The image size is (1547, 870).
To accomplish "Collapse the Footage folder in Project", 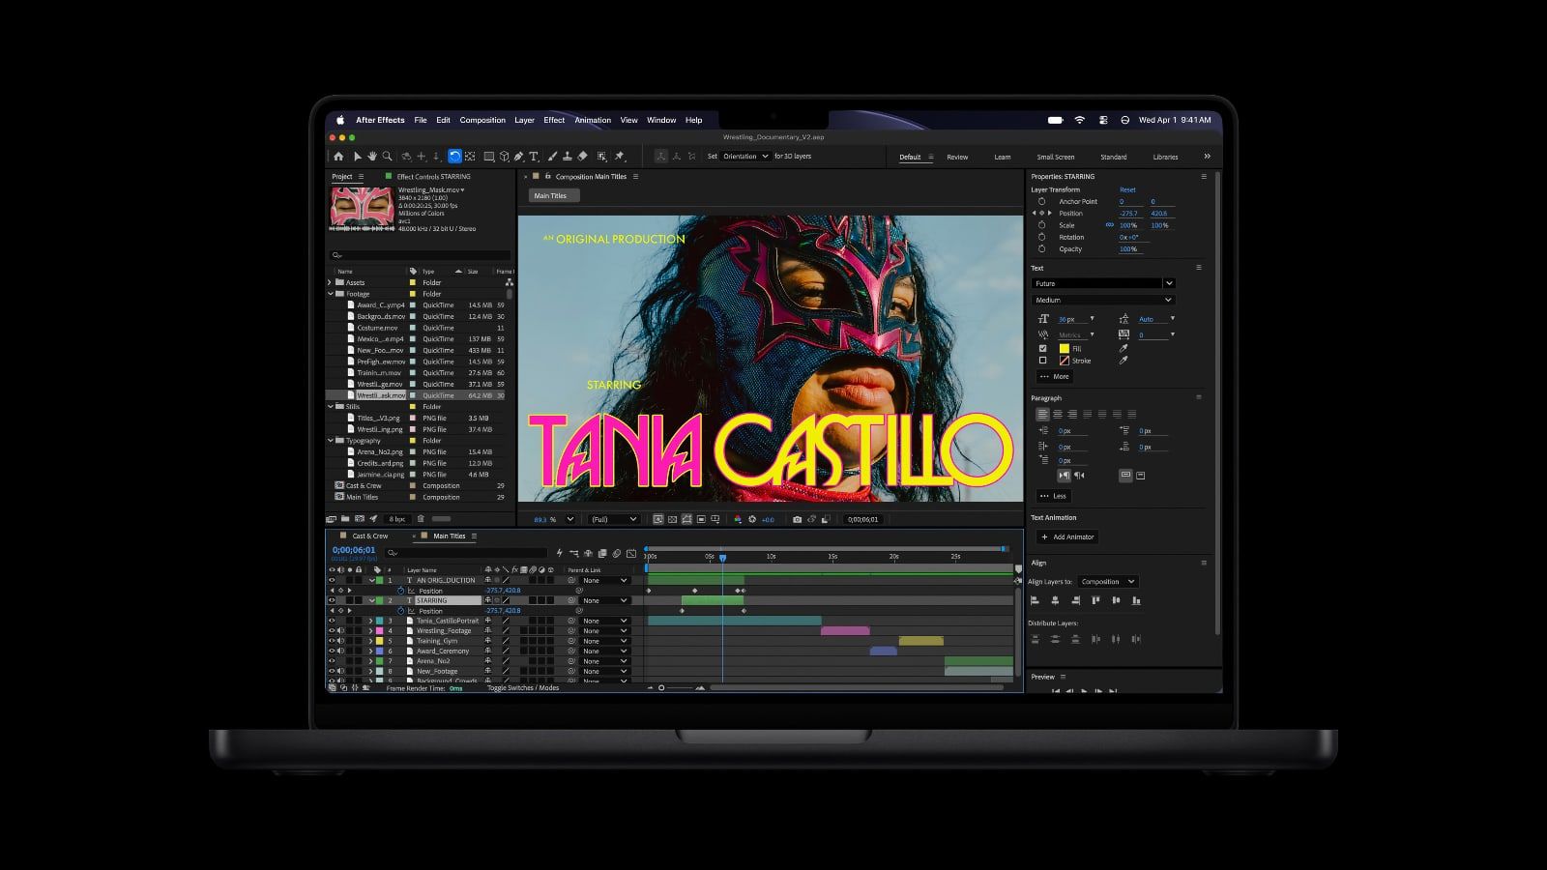I will click(331, 294).
